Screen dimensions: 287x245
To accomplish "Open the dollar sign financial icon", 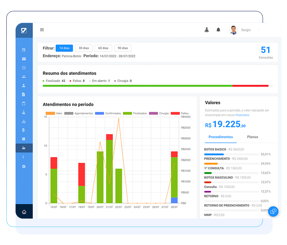I will (x=24, y=130).
